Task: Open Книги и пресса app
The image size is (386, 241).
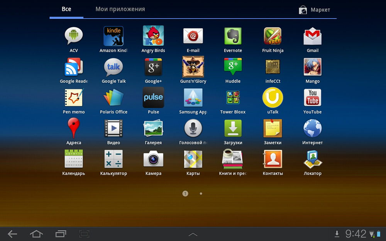Action: pyautogui.click(x=233, y=159)
